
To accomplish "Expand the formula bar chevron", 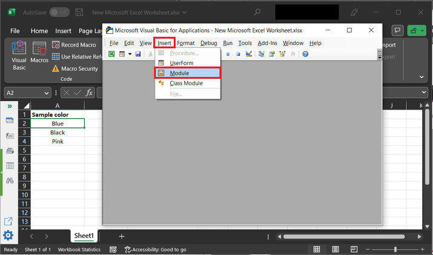I will tap(424, 92).
